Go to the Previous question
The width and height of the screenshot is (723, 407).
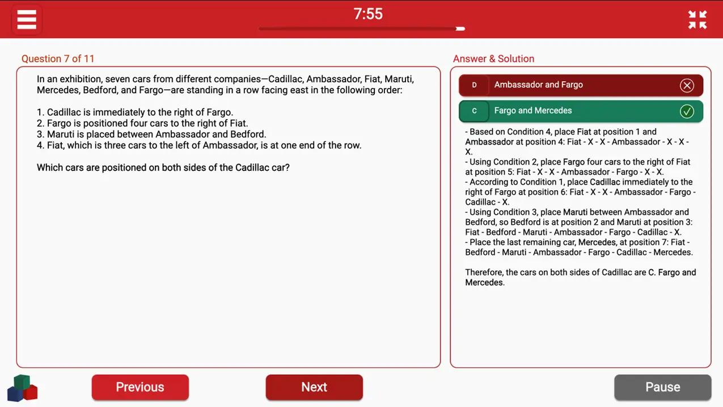click(x=140, y=387)
